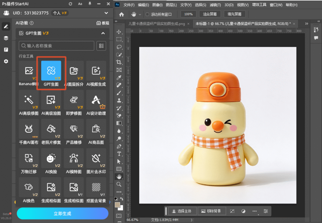Image resolution: width=322 pixels, height=223 pixels.
Task: Expand the UID account dropdown
Action: [106, 13]
